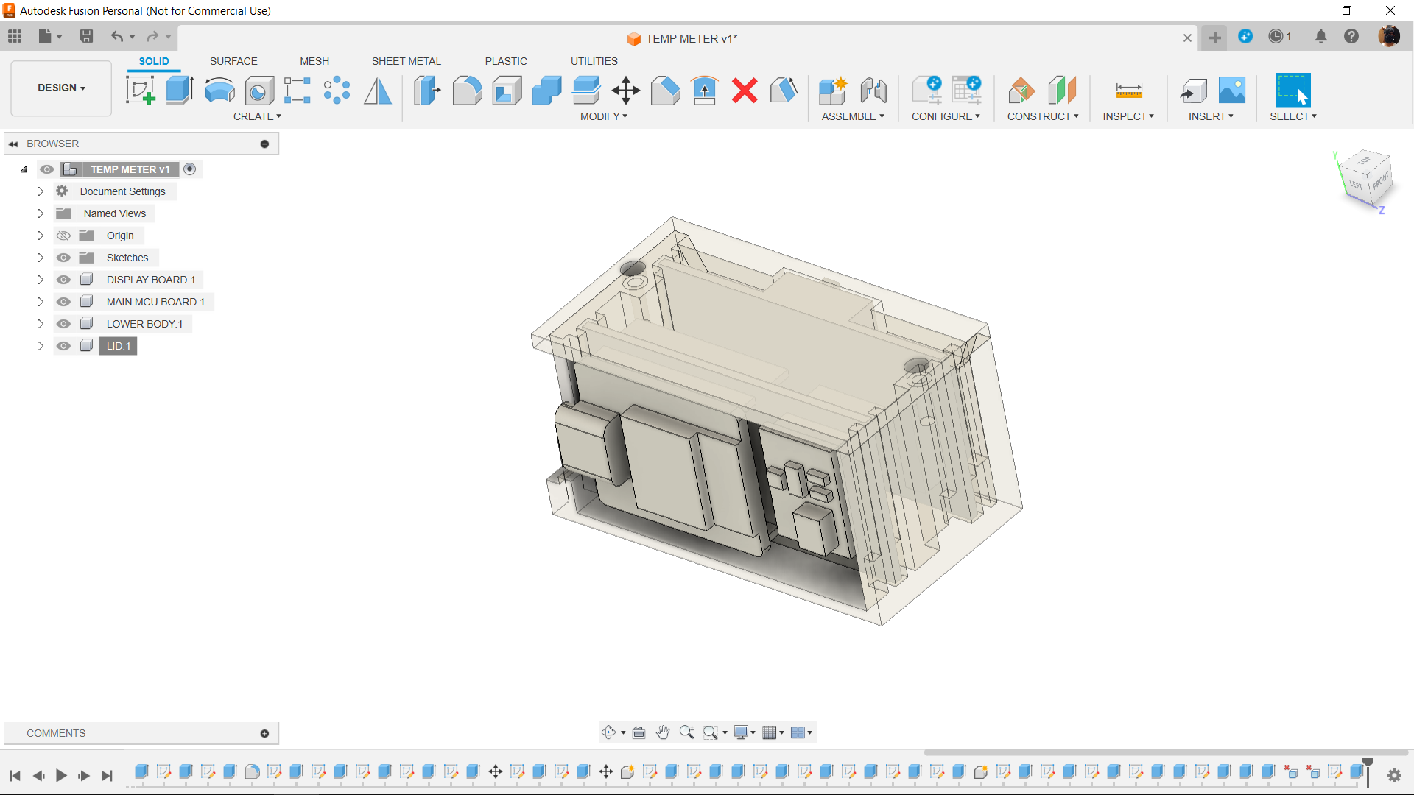Toggle visibility of LOWER BODY:1 layer
This screenshot has width=1414, height=795.
coord(63,323)
